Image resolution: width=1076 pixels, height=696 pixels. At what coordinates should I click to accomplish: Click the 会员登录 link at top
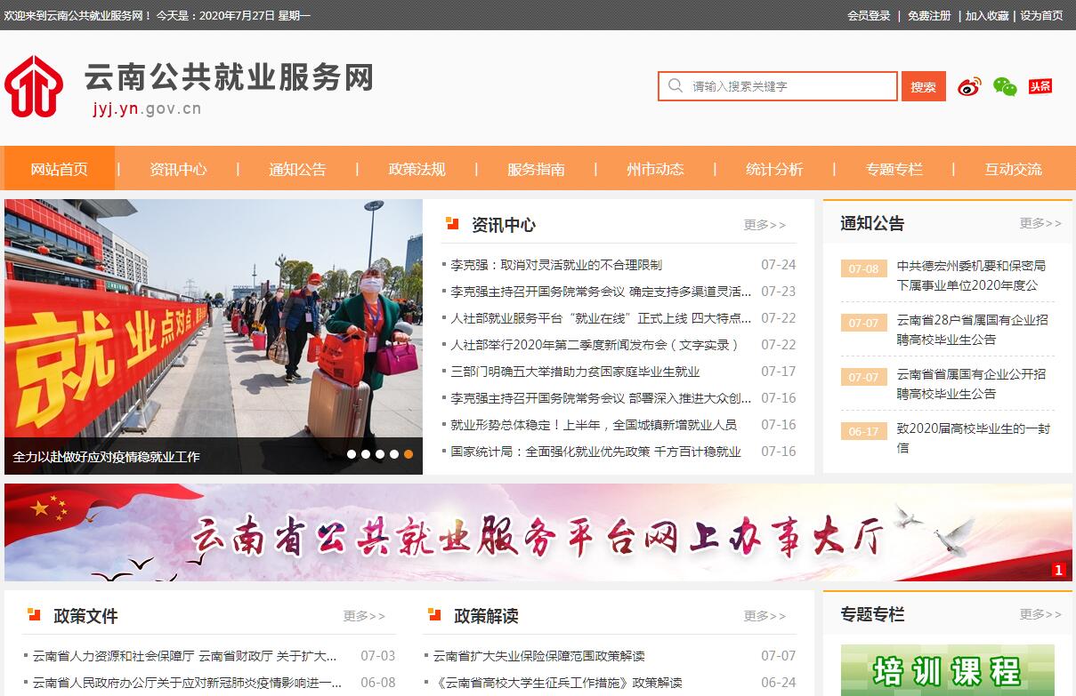869,15
